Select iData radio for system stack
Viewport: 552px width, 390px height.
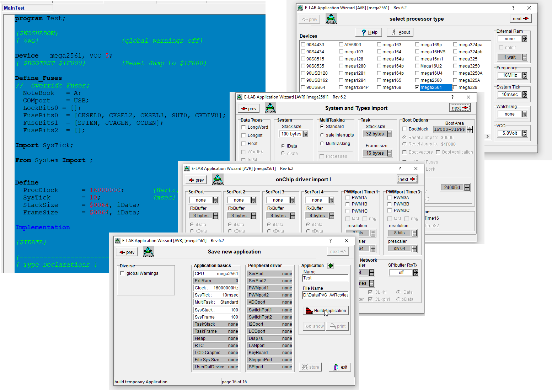283,146
